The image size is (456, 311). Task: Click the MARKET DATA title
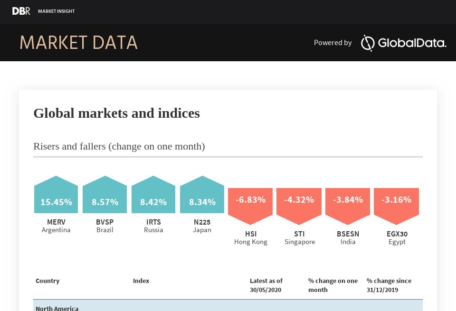[78, 42]
